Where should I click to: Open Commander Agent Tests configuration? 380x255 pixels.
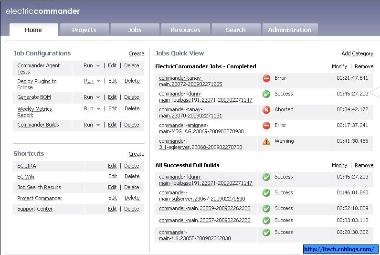coord(39,69)
